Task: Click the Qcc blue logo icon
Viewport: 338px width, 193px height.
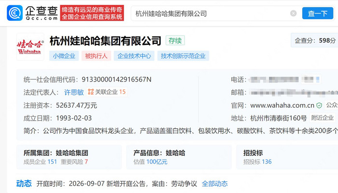Action: tap(14, 13)
